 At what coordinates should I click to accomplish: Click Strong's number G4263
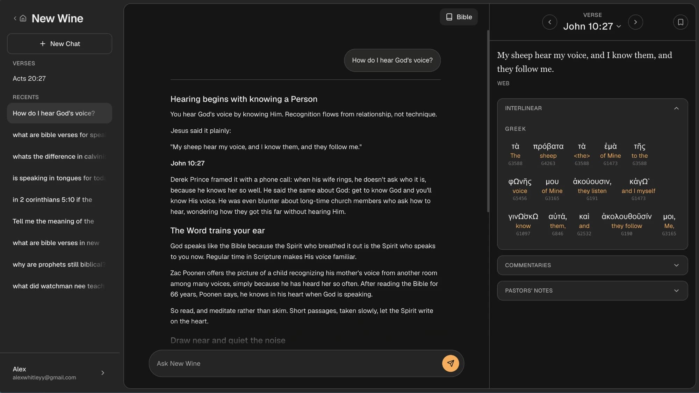[x=548, y=163]
